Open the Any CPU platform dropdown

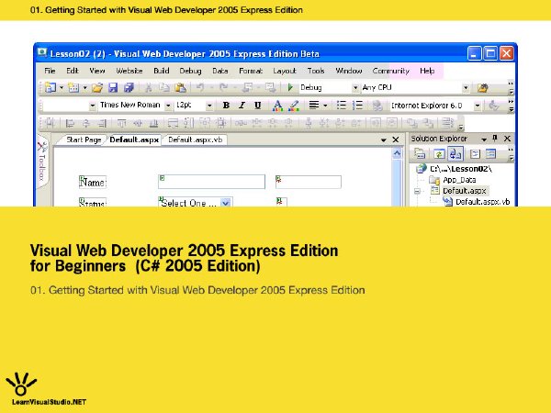click(x=466, y=87)
